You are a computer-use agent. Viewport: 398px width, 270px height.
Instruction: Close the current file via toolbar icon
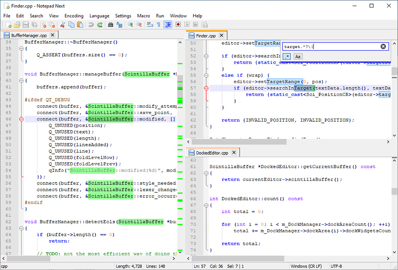pyautogui.click(x=43, y=25)
